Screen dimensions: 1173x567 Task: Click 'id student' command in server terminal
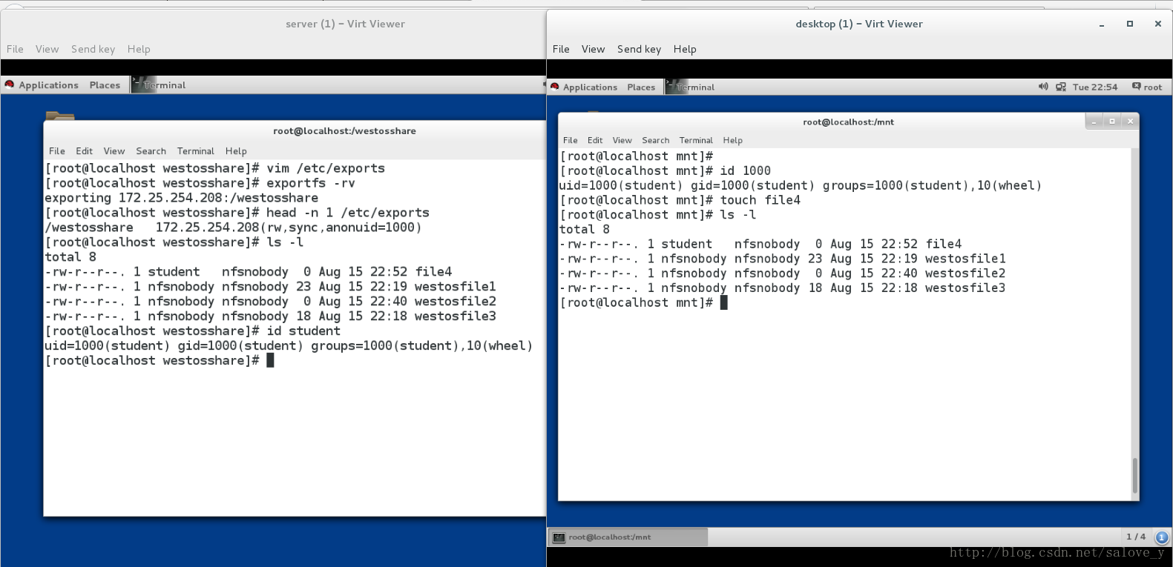pos(303,331)
